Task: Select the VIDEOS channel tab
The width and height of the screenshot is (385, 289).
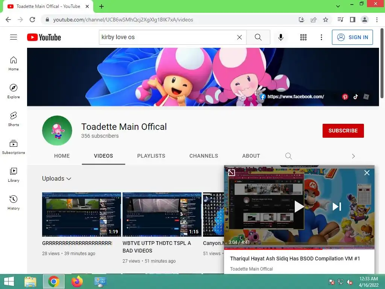Action: (x=103, y=156)
